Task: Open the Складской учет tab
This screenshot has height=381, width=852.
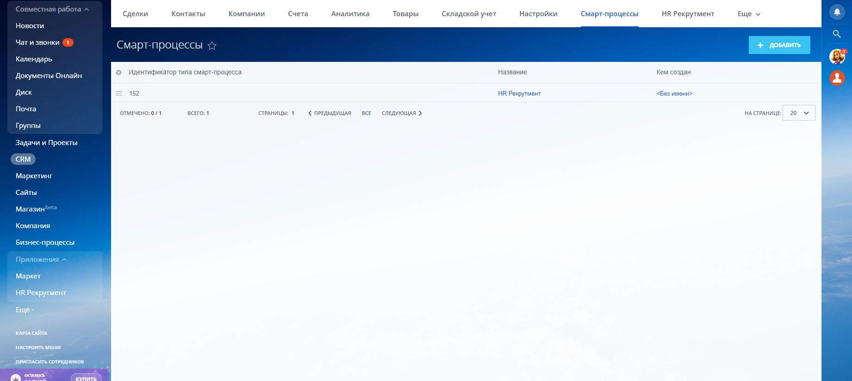Action: [x=469, y=14]
